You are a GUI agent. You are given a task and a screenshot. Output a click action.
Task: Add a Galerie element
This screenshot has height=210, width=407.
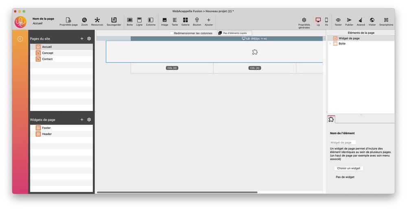click(x=185, y=20)
